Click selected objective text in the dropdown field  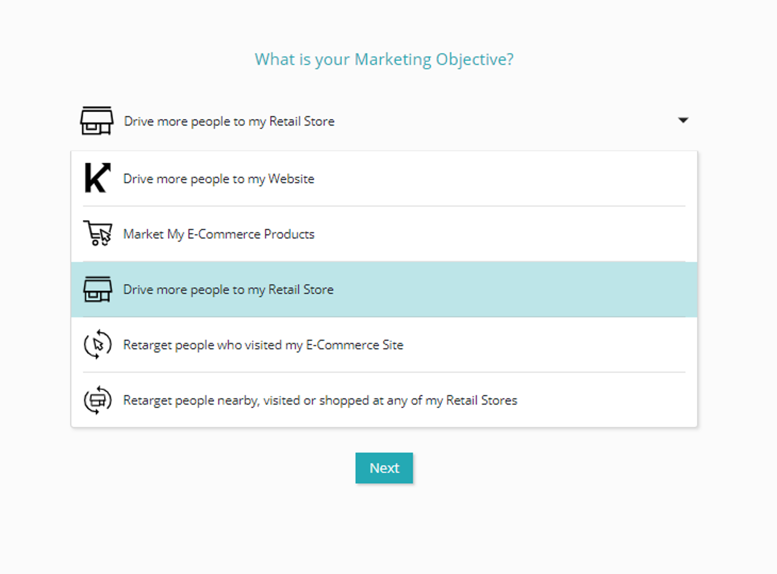coord(229,122)
